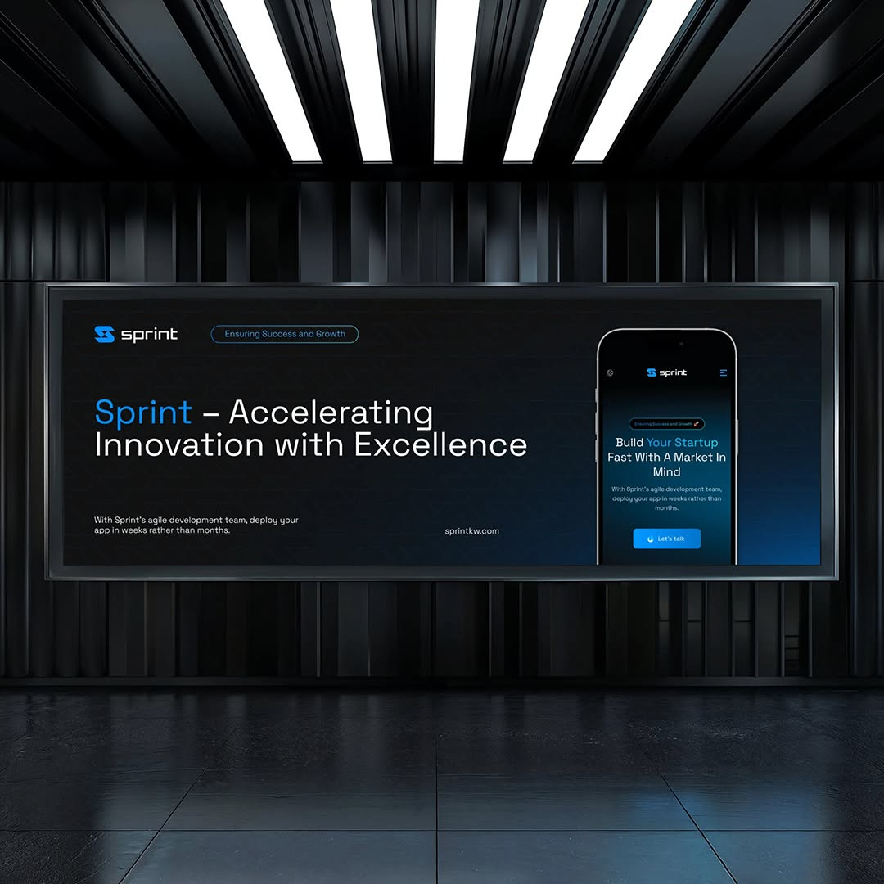884x884 pixels.
Task: Click the phone's agile development team description
Action: click(x=666, y=498)
